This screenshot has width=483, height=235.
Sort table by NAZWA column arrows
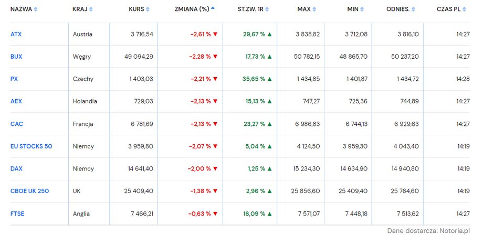click(x=35, y=9)
